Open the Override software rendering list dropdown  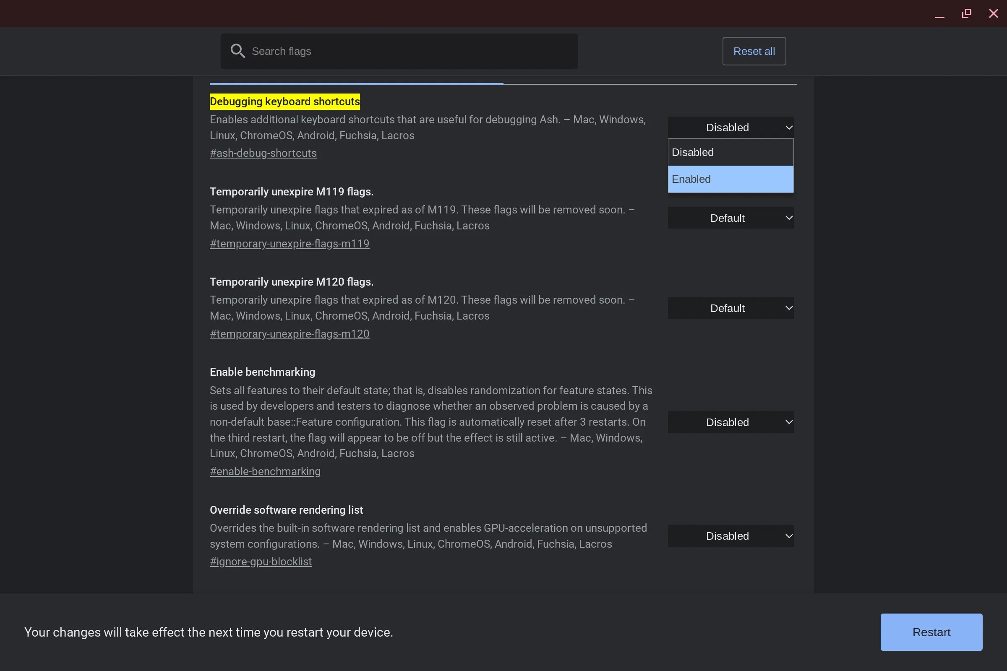(730, 536)
